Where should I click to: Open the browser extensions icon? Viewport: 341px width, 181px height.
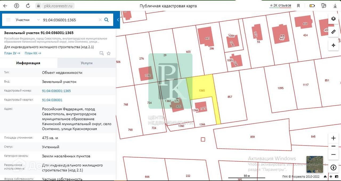(324, 6)
